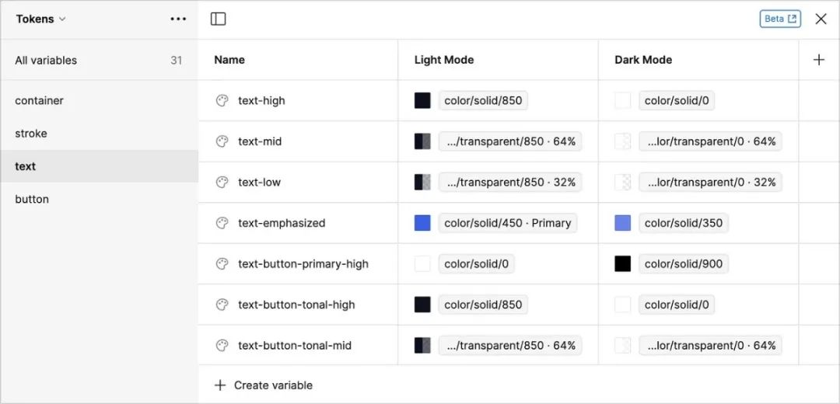840x404 pixels.
Task: Click the palette icon beside text-button-primary-high
Action: click(222, 264)
